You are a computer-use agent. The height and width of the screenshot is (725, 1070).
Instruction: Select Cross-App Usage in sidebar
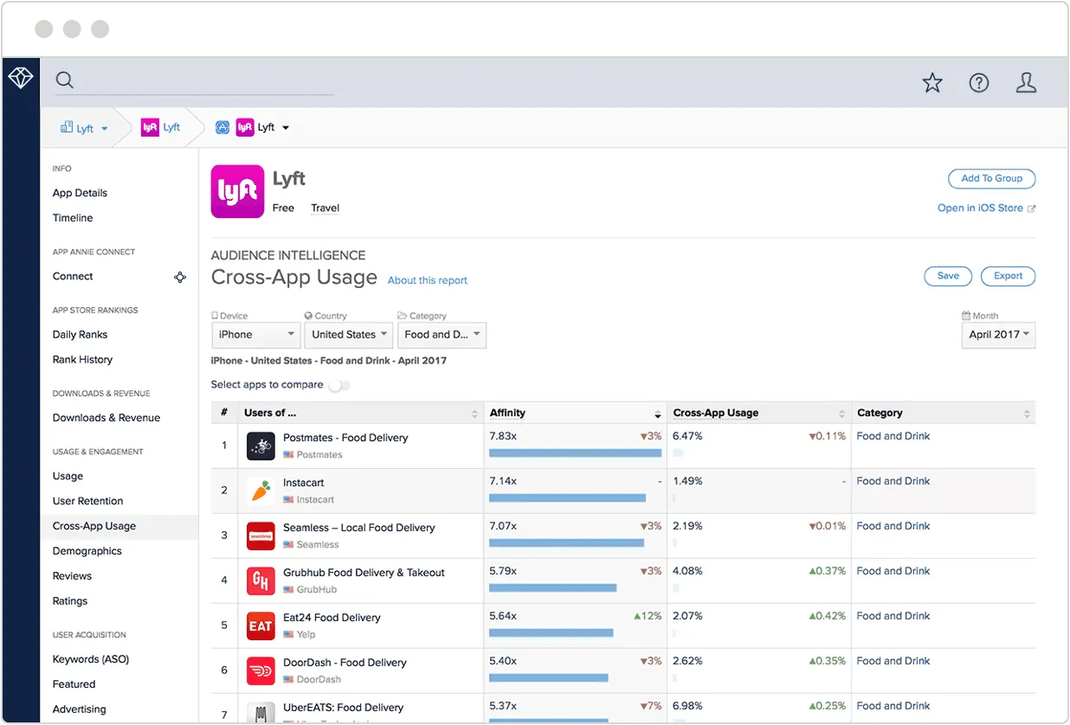pyautogui.click(x=94, y=526)
